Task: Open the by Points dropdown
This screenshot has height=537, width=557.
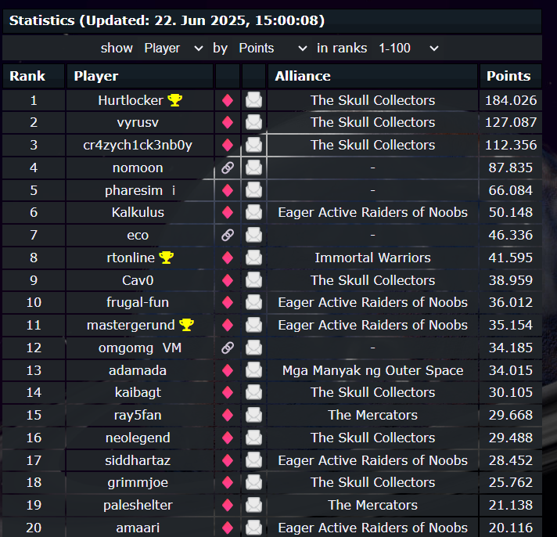Action: (x=272, y=48)
